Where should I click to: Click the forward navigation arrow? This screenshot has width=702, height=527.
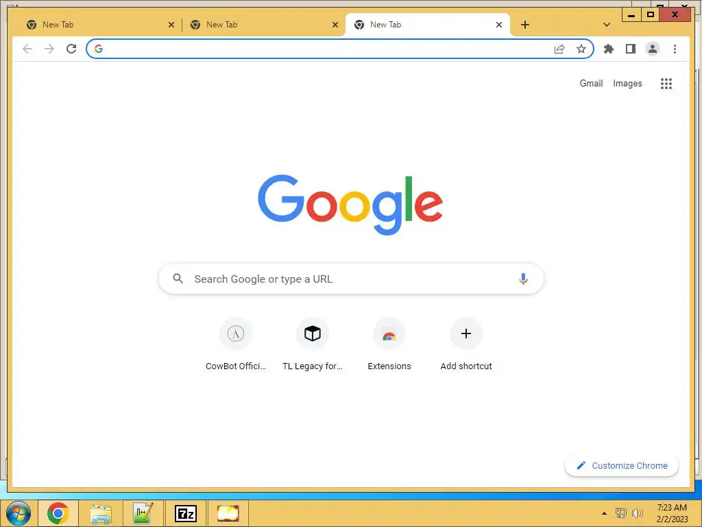pos(49,49)
